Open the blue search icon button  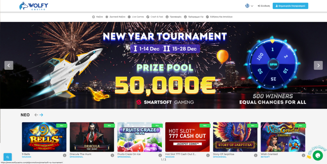point(8,157)
